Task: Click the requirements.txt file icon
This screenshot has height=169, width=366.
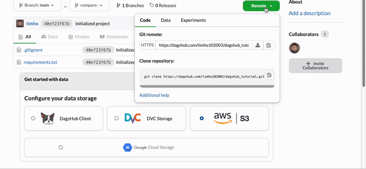Action: point(19,62)
